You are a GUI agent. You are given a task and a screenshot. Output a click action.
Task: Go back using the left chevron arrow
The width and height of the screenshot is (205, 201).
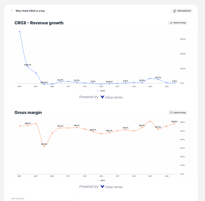[x=12, y=11]
